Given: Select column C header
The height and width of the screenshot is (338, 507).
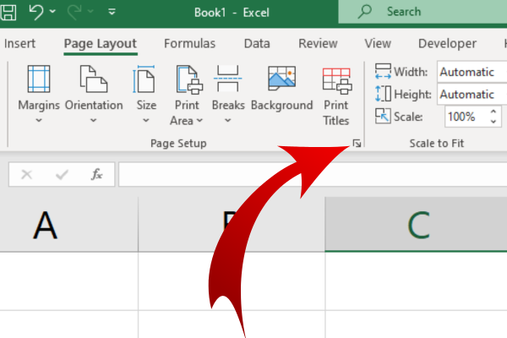Looking at the screenshot, I should 416,224.
